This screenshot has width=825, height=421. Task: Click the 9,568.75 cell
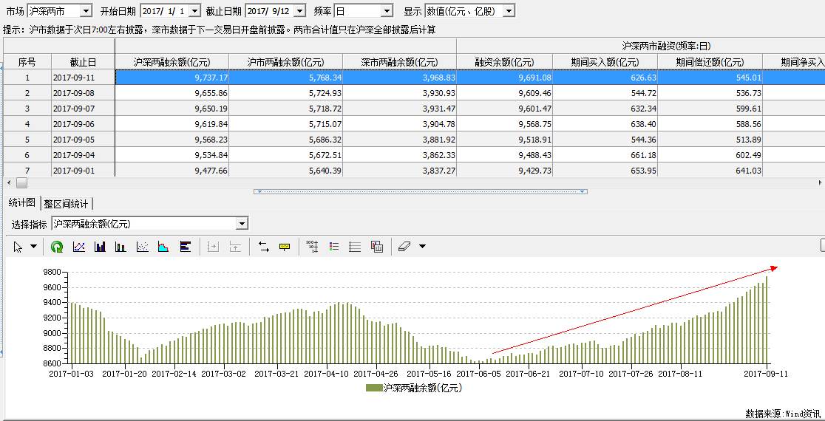click(505, 124)
